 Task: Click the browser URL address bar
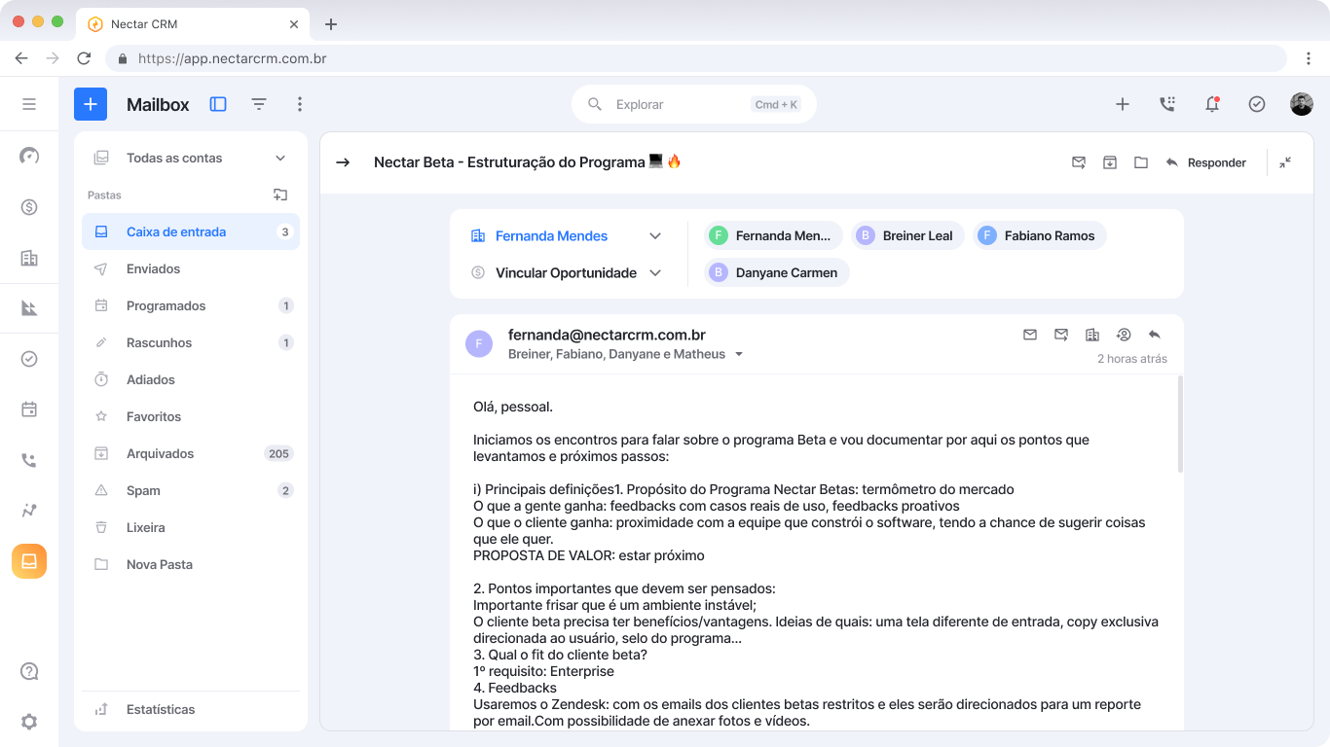point(696,58)
